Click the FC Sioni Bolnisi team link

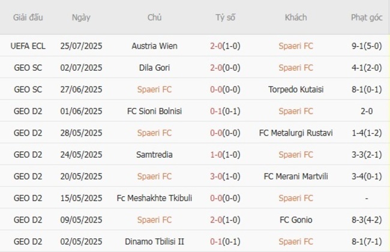click(x=154, y=111)
